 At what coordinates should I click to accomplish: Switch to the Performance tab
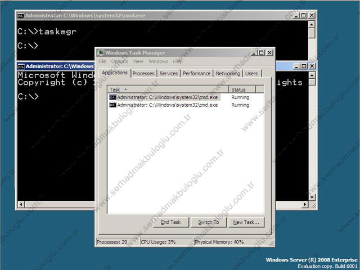coord(196,74)
